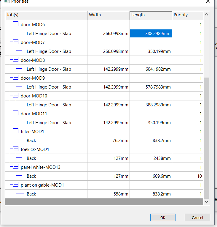Close the Priorities dialog window
217x227 pixels.
[x=208, y=1]
